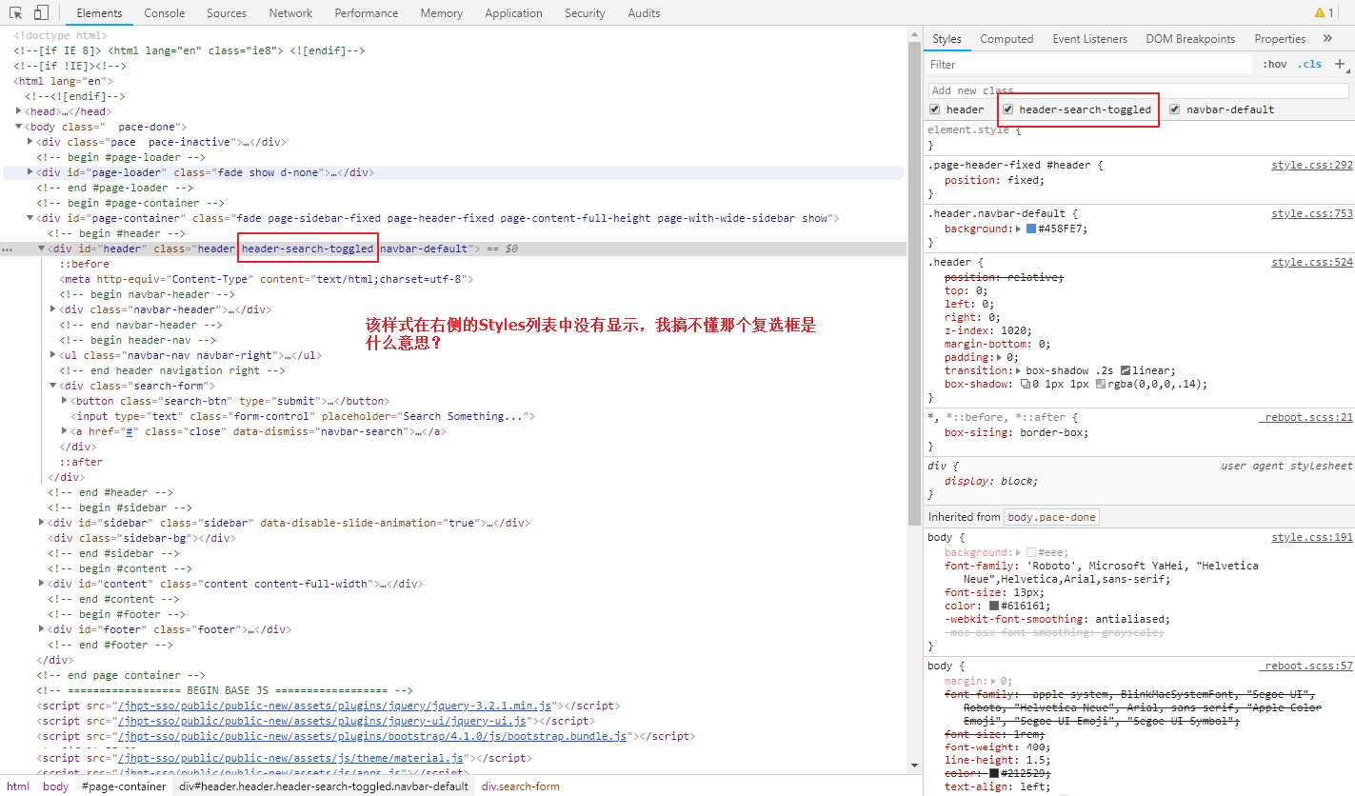Expand the div footer node
This screenshot has width=1355, height=796.
(42, 629)
